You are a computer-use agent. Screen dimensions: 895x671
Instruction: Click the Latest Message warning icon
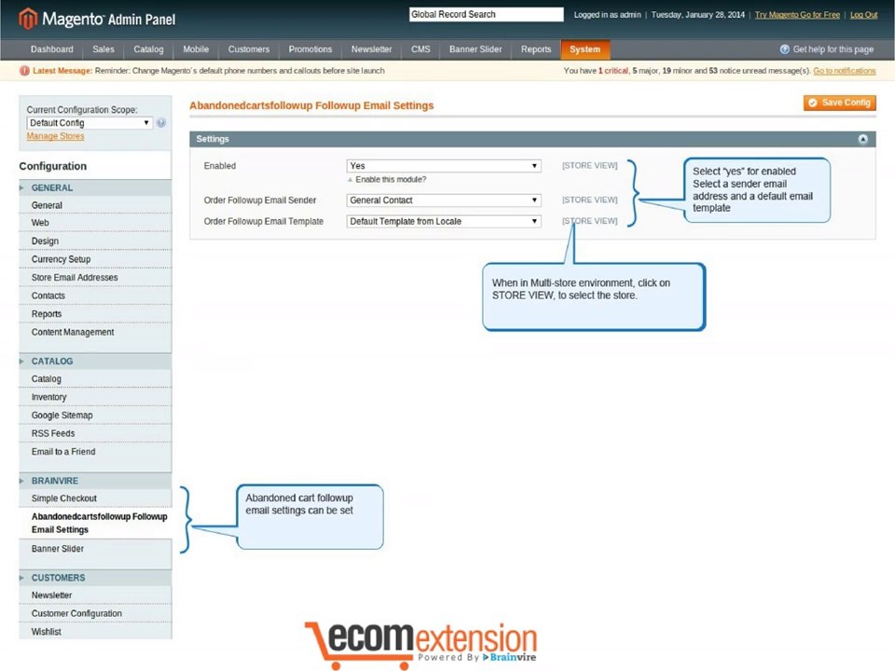24,71
